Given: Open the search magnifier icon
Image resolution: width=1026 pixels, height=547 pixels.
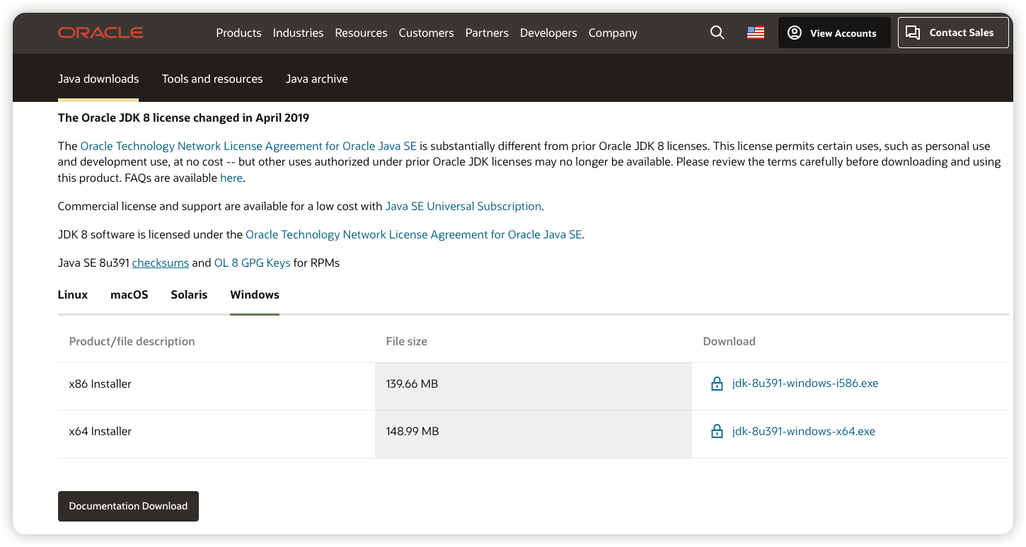Looking at the screenshot, I should click(717, 33).
